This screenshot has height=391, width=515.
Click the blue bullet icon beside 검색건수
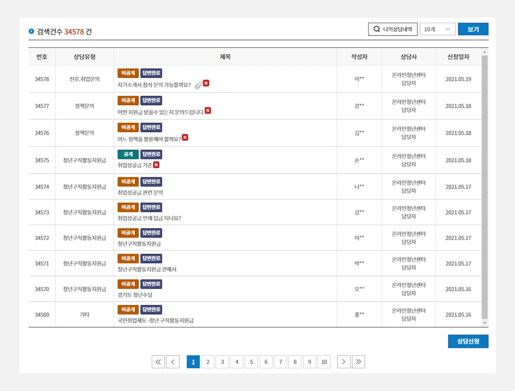pyautogui.click(x=31, y=31)
